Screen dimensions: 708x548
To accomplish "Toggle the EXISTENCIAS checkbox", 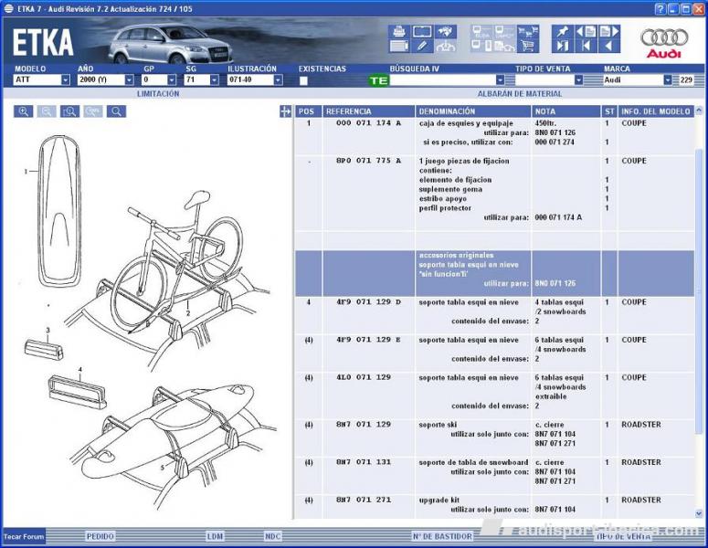I will [303, 80].
